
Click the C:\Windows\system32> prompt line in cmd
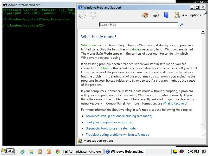click(23, 25)
